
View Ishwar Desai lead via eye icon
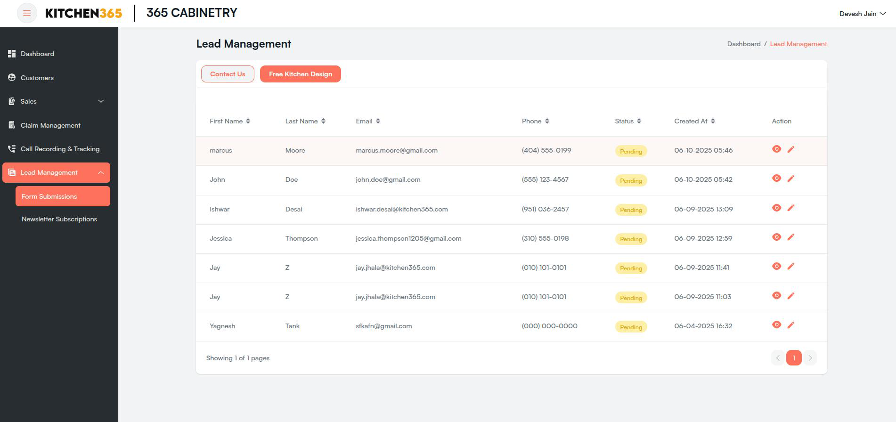coord(777,208)
